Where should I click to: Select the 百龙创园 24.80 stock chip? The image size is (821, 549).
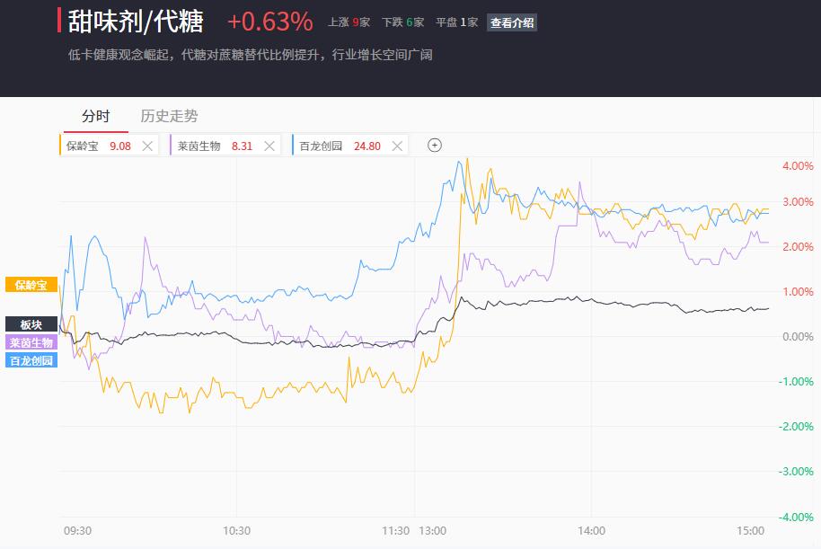click(340, 146)
